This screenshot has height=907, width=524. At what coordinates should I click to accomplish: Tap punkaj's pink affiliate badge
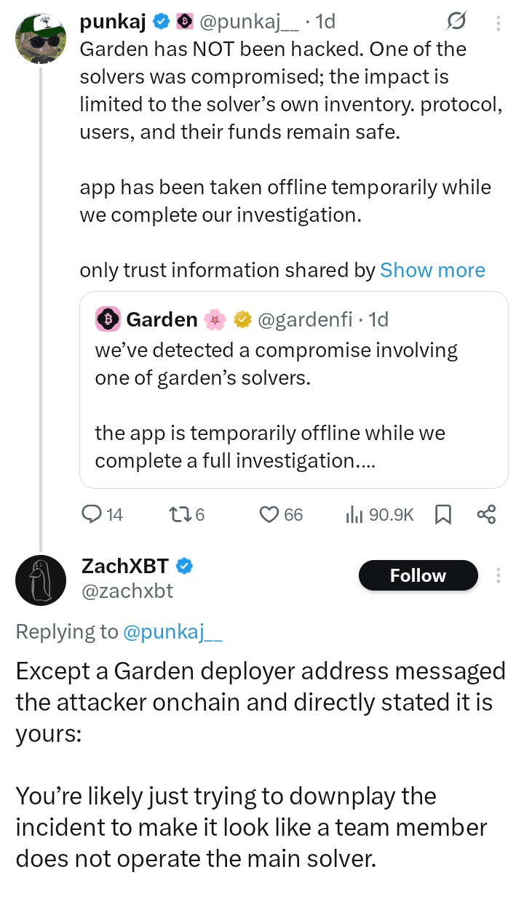(x=185, y=23)
